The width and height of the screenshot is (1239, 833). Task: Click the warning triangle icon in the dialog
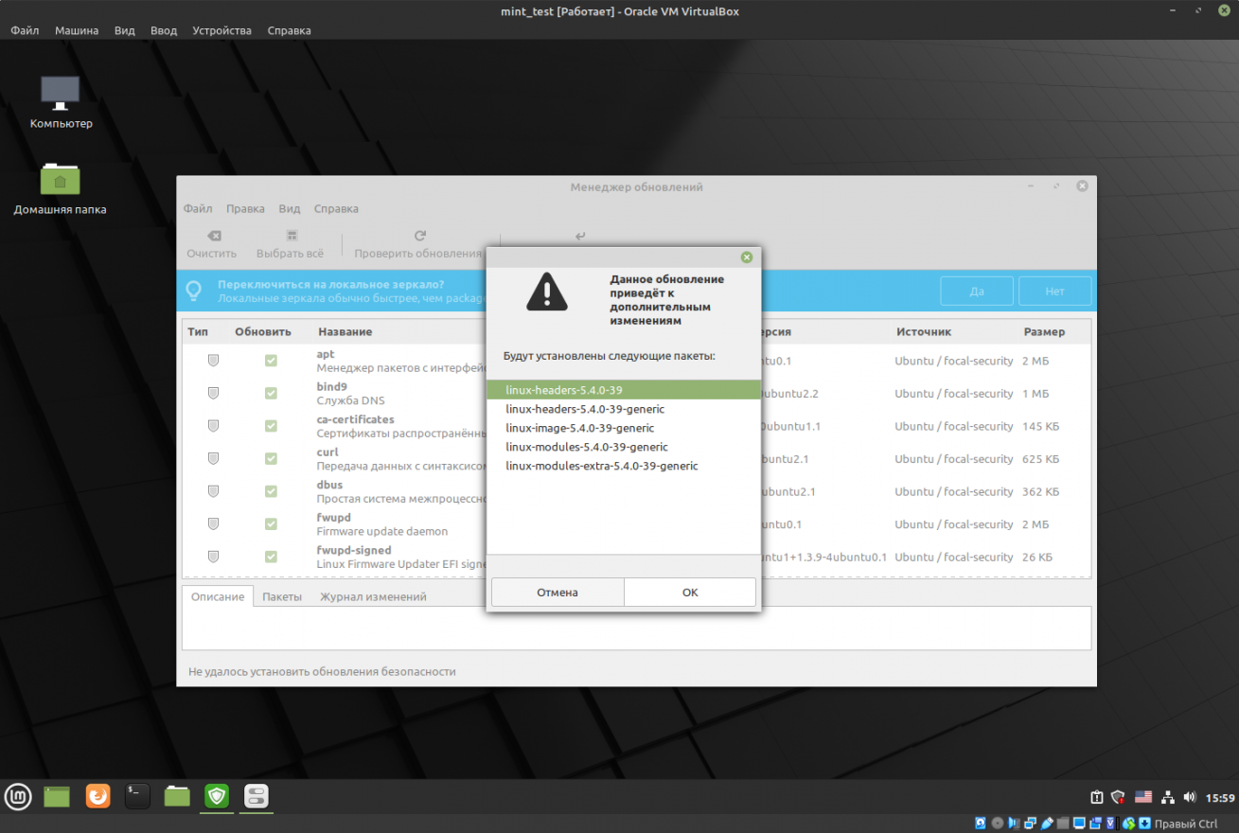547,292
